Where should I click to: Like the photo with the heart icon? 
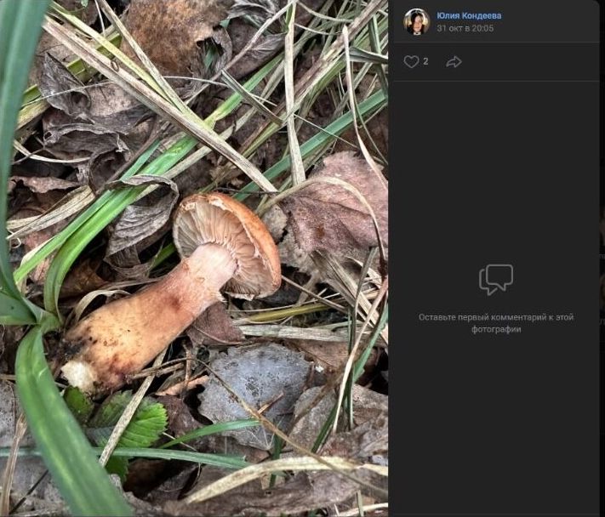point(411,61)
